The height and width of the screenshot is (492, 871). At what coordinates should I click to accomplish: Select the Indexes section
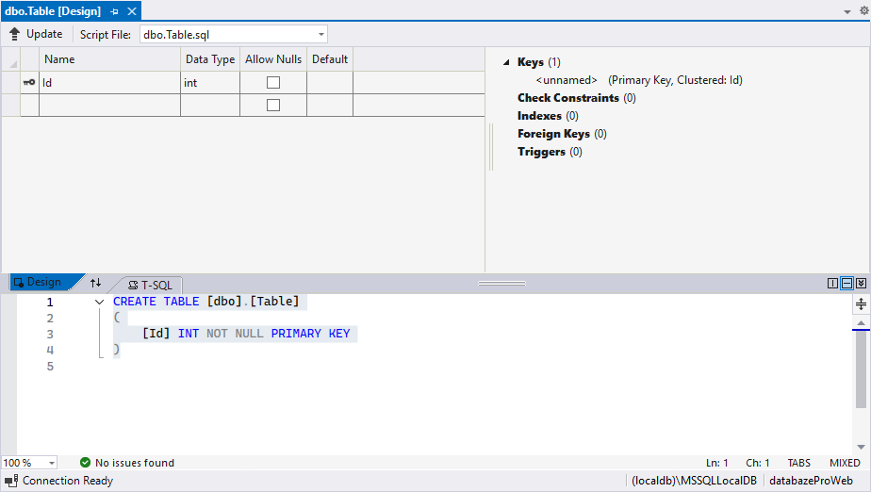[548, 116]
